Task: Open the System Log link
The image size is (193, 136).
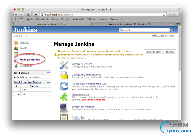Action: (78, 117)
